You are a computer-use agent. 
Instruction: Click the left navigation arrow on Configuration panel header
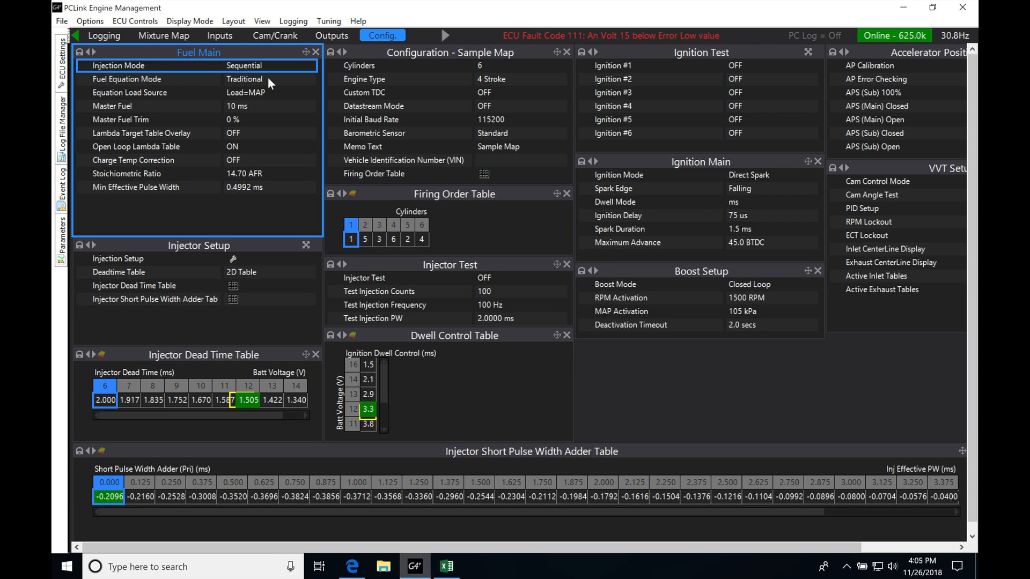tap(338, 52)
